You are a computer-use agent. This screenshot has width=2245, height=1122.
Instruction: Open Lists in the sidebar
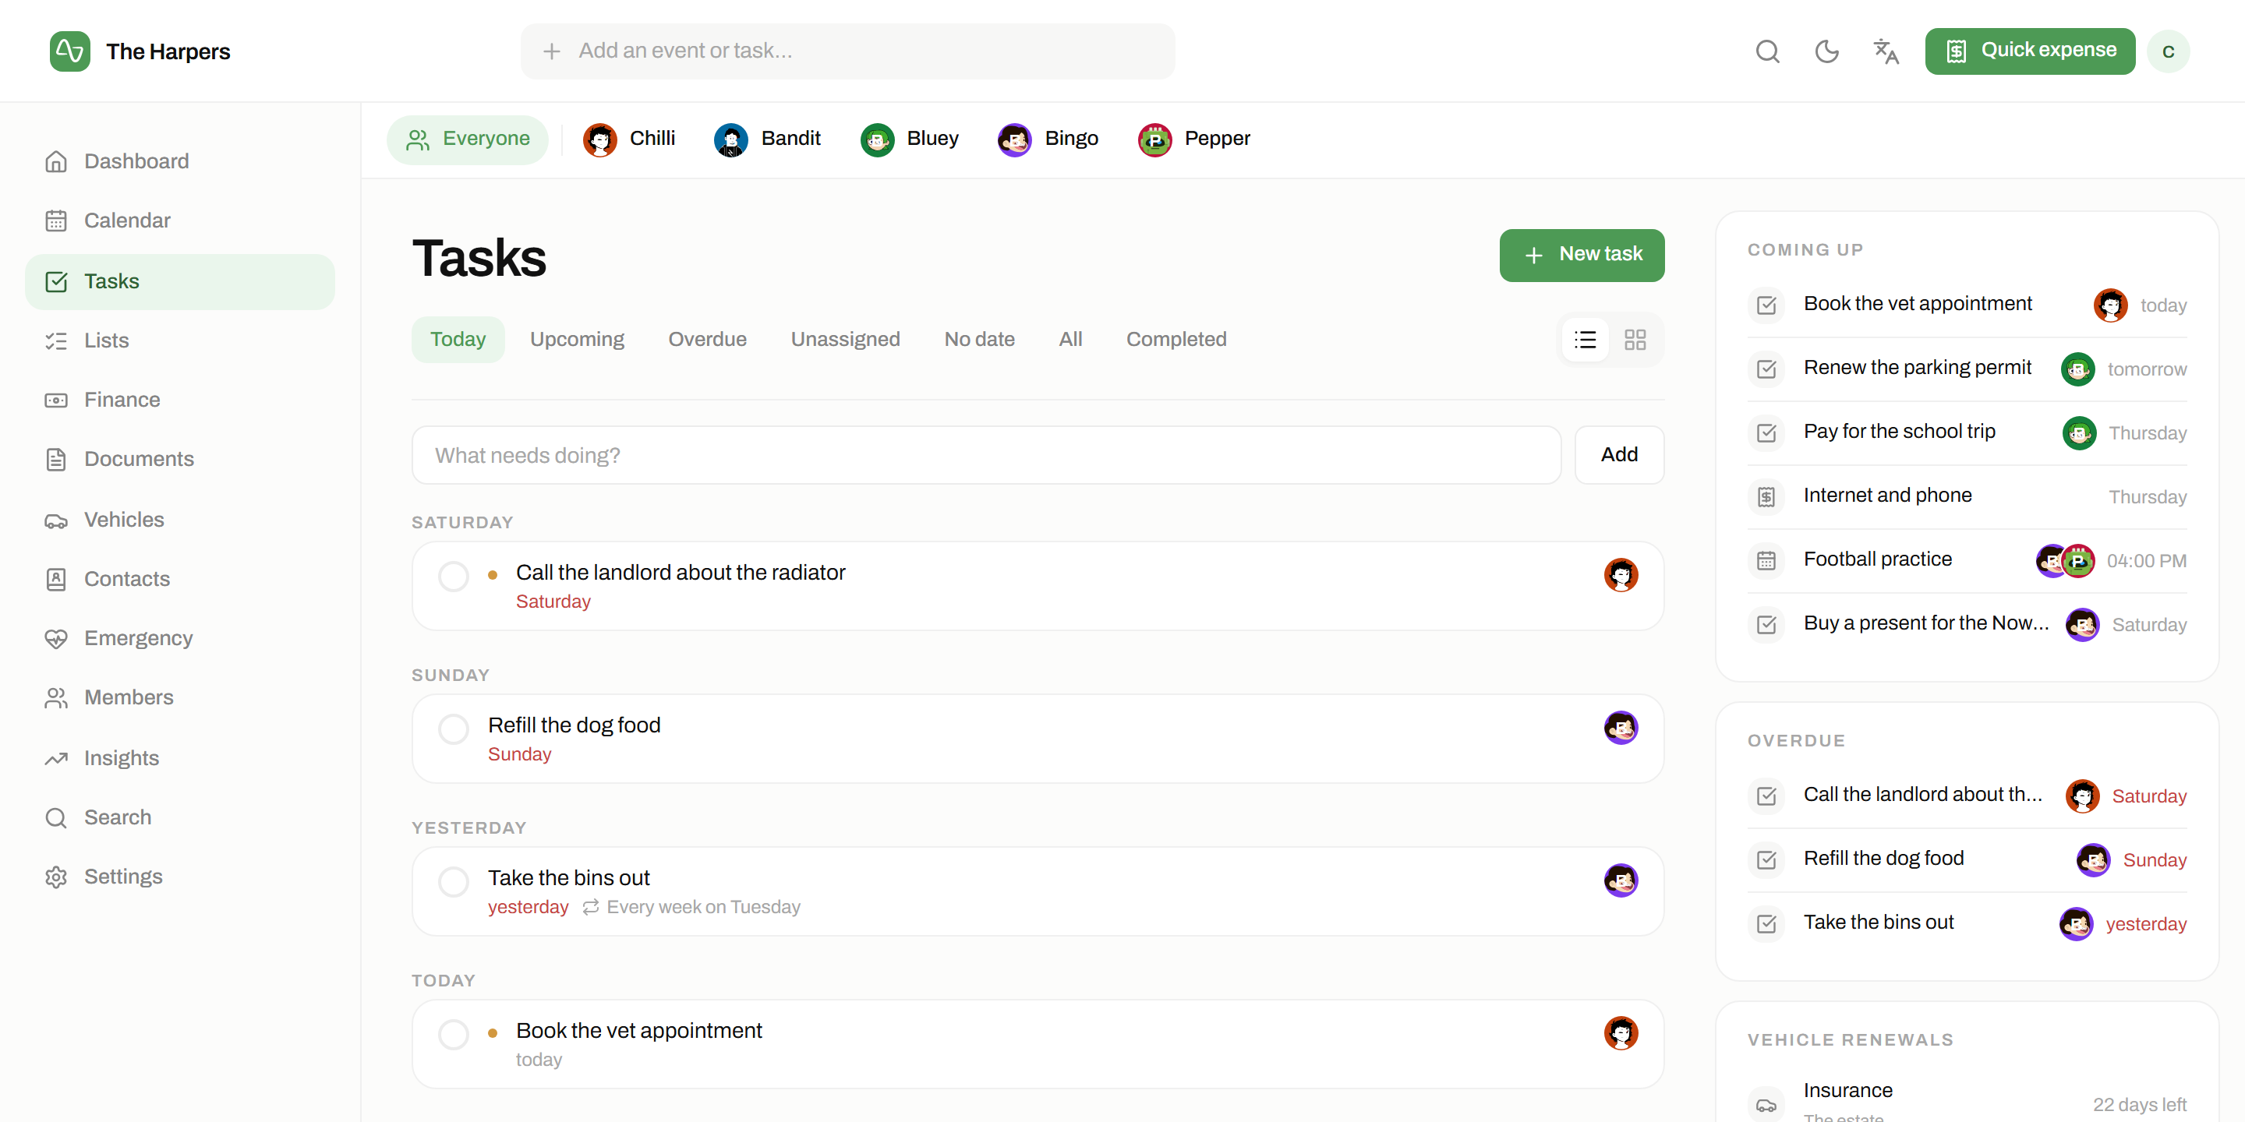[x=179, y=340]
